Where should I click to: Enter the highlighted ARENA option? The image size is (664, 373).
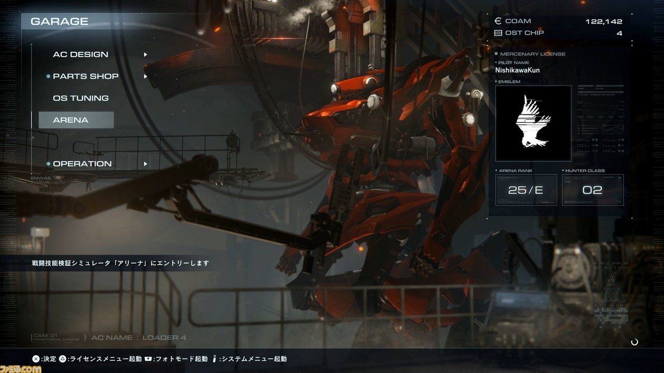click(76, 120)
